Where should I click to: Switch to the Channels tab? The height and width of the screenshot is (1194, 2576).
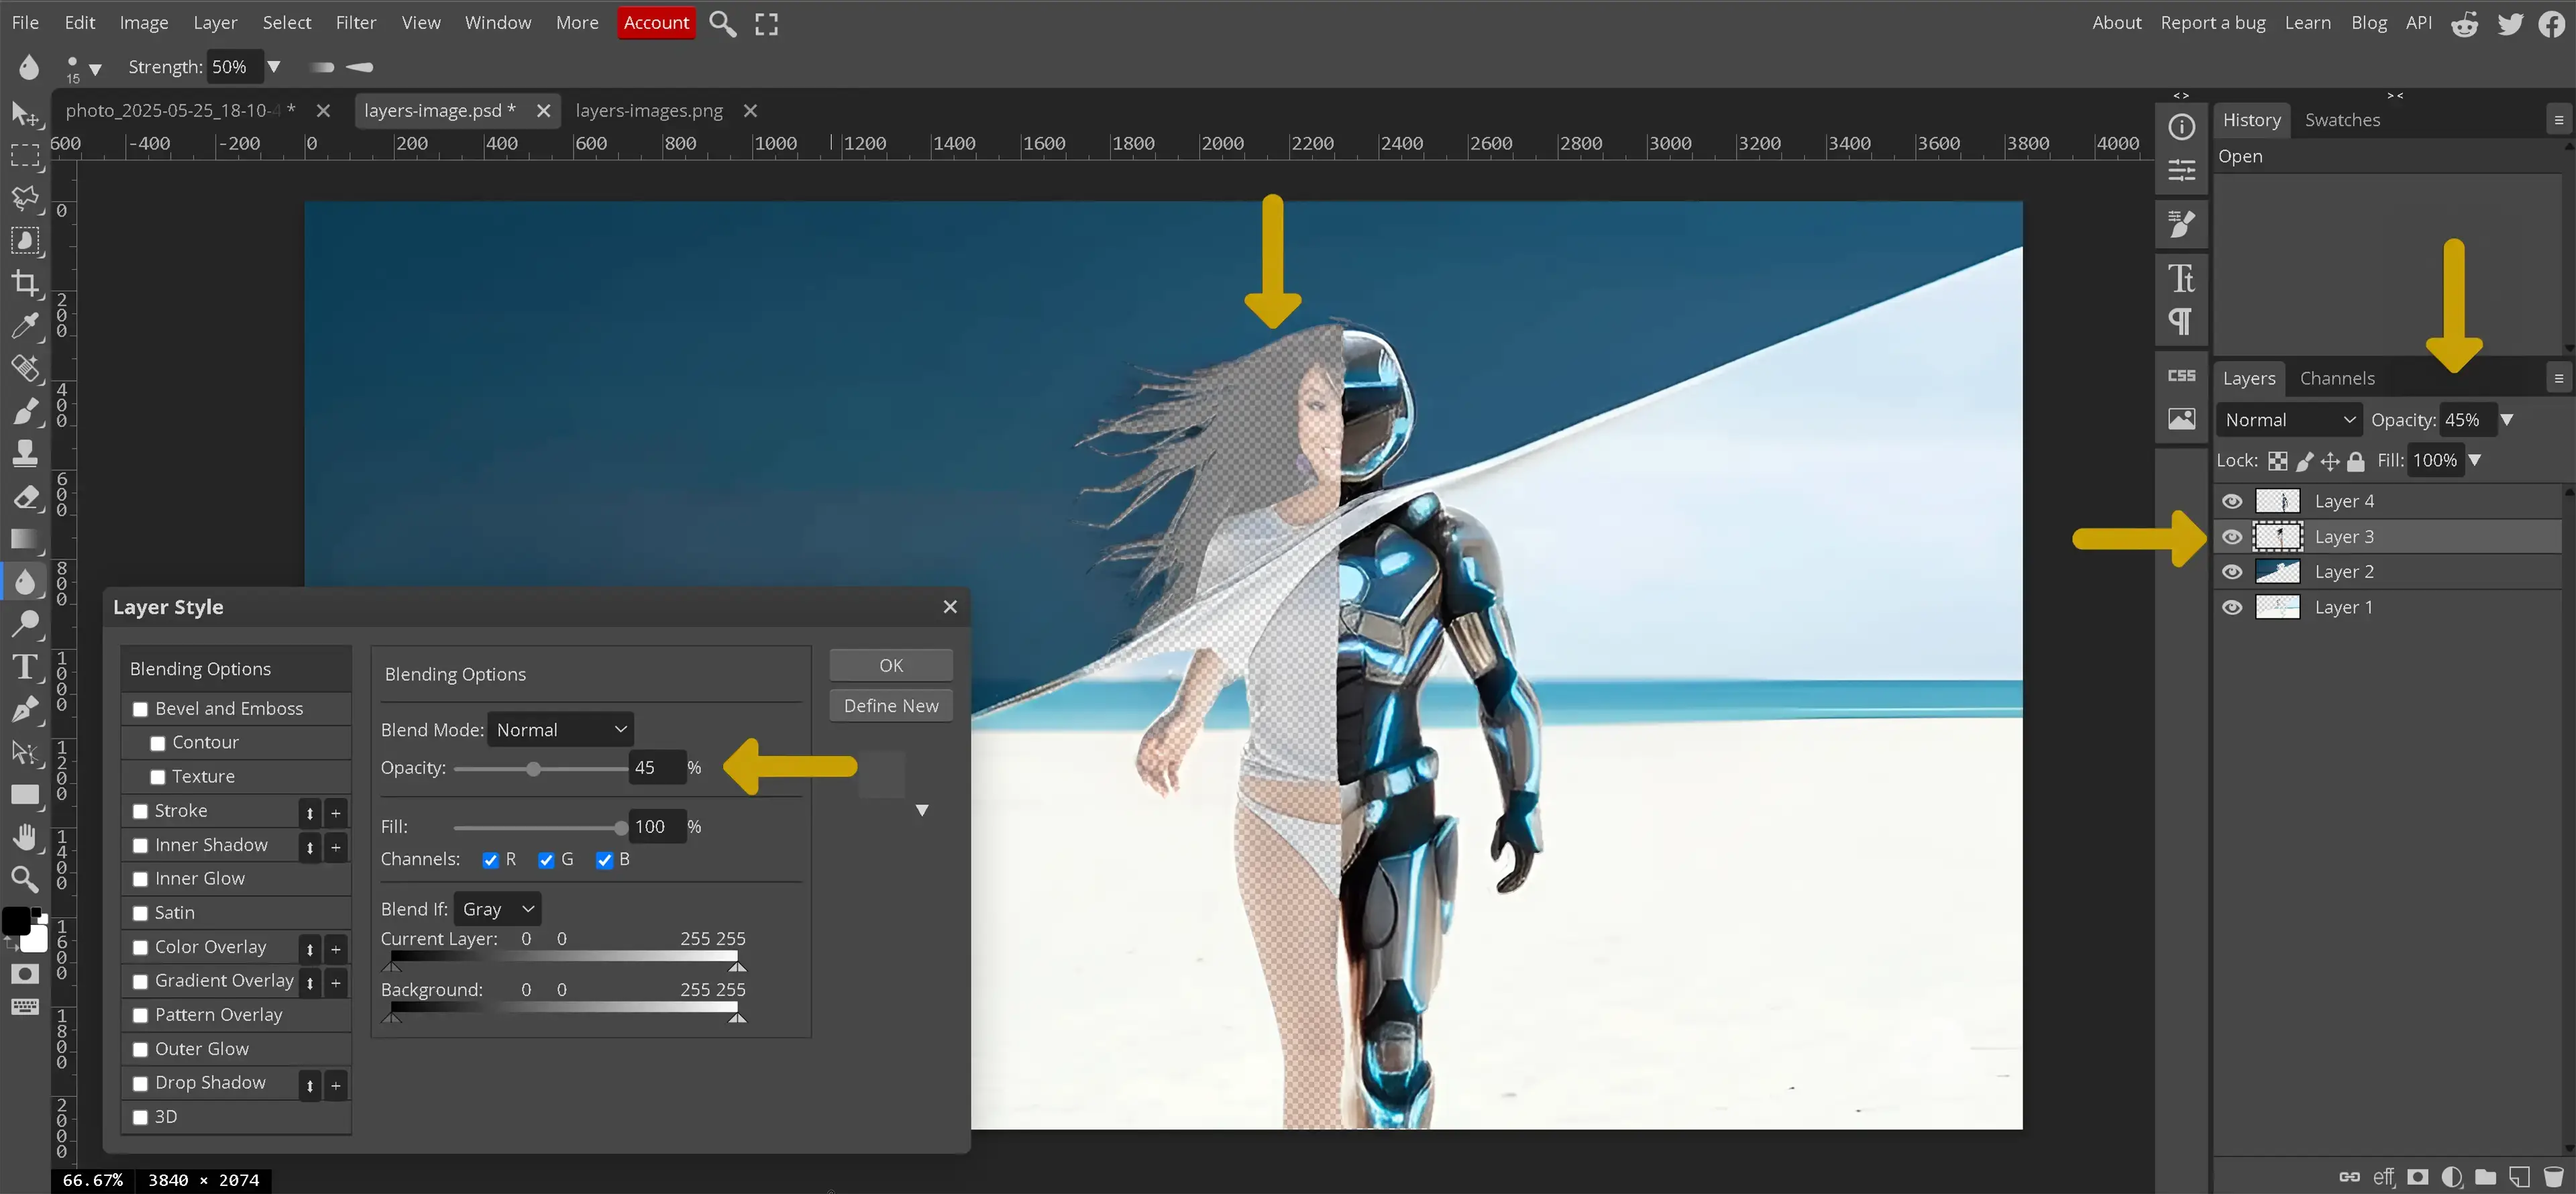point(2337,378)
